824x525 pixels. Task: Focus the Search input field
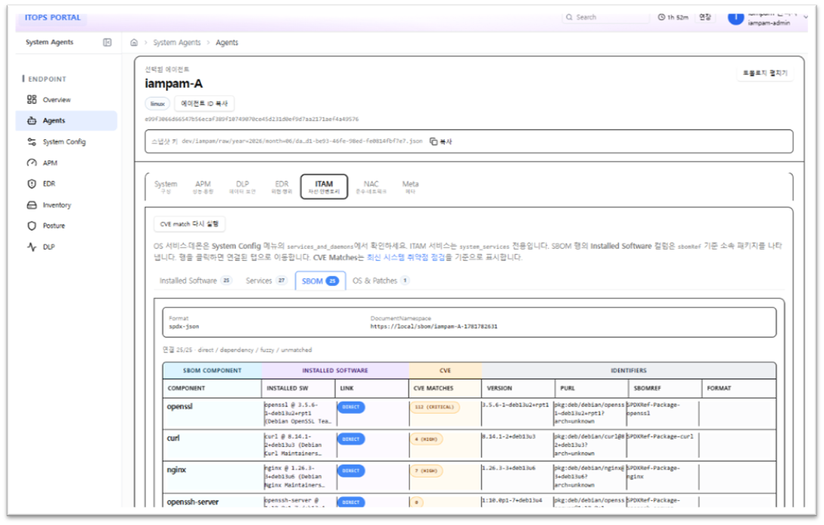pos(605,17)
